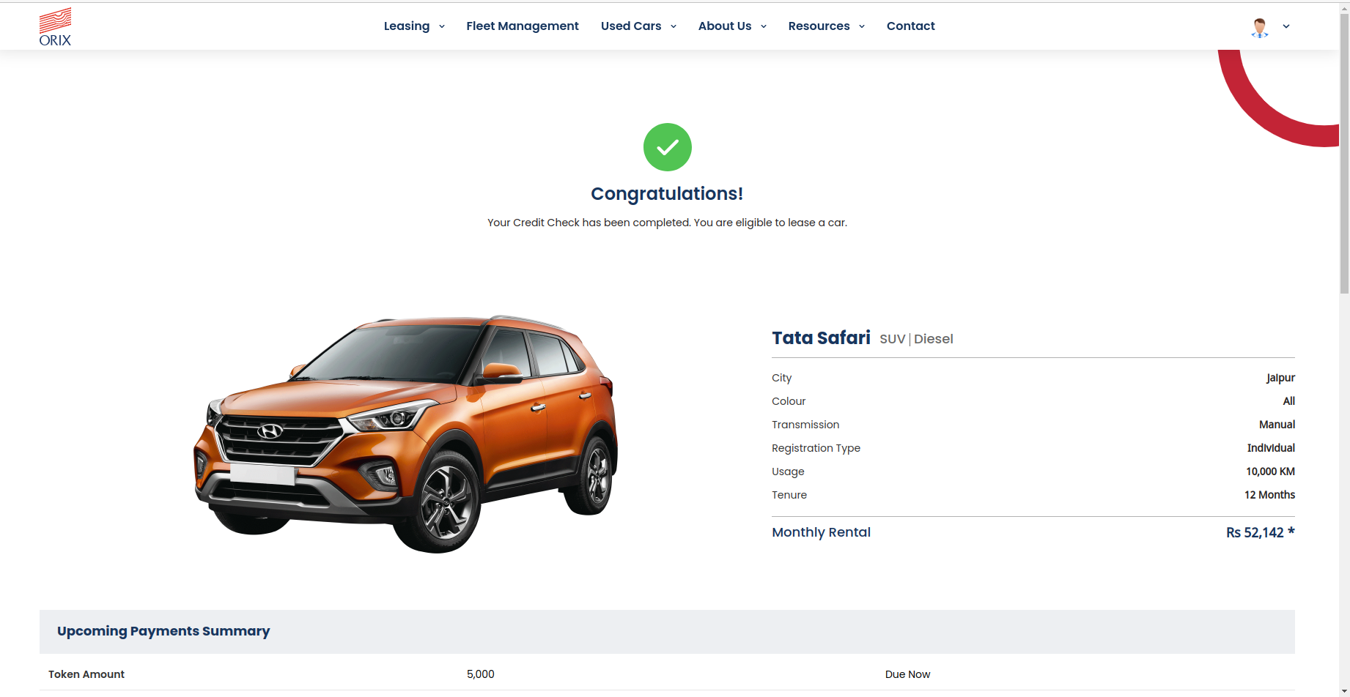Open the Used Cars menu
The image size is (1350, 697).
coord(631,26)
